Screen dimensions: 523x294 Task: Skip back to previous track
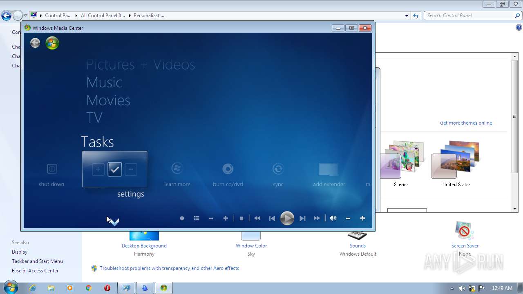pyautogui.click(x=272, y=218)
